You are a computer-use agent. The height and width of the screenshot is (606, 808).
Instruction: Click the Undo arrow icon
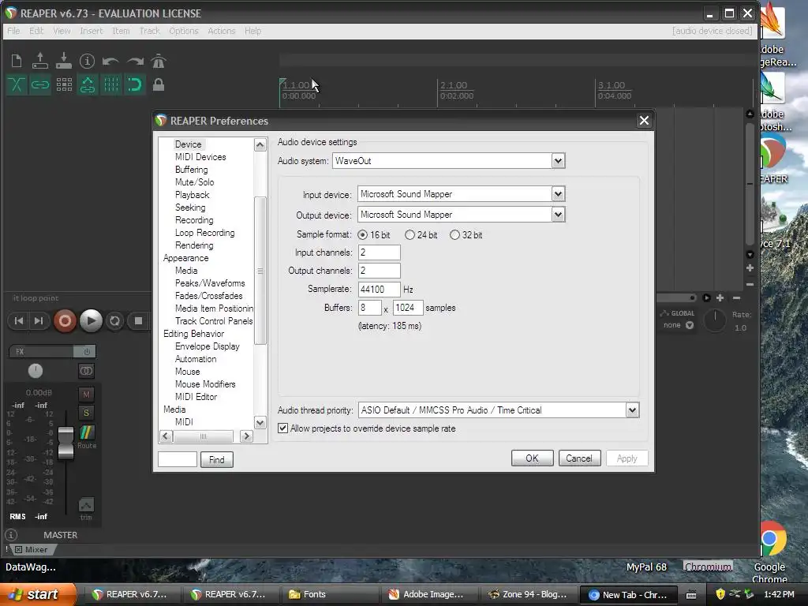point(110,62)
